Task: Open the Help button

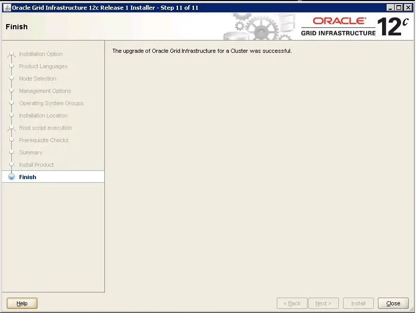Action: [22, 303]
